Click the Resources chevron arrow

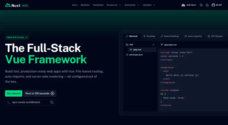pyautogui.click(x=120, y=5)
